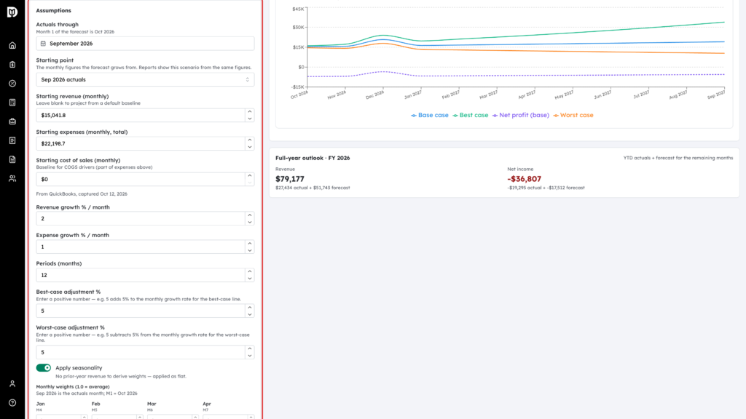746x419 pixels.
Task: Click the app logo in the sidebar
Action: pyautogui.click(x=12, y=12)
